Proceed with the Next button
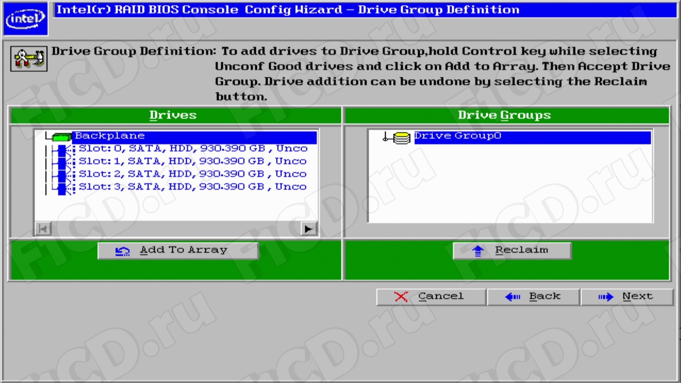 point(627,297)
